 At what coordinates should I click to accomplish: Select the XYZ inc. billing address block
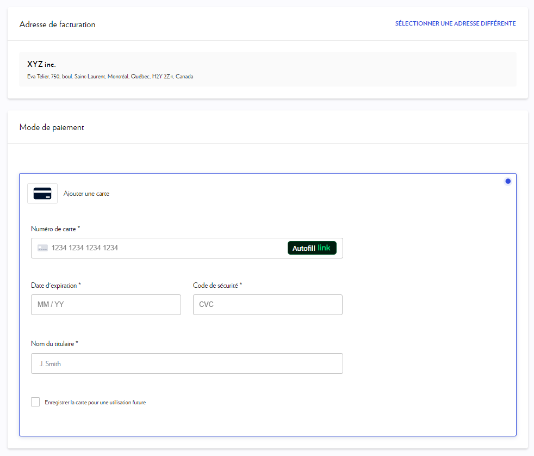point(267,69)
